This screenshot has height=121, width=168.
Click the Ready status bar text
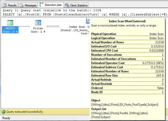coord(6,118)
